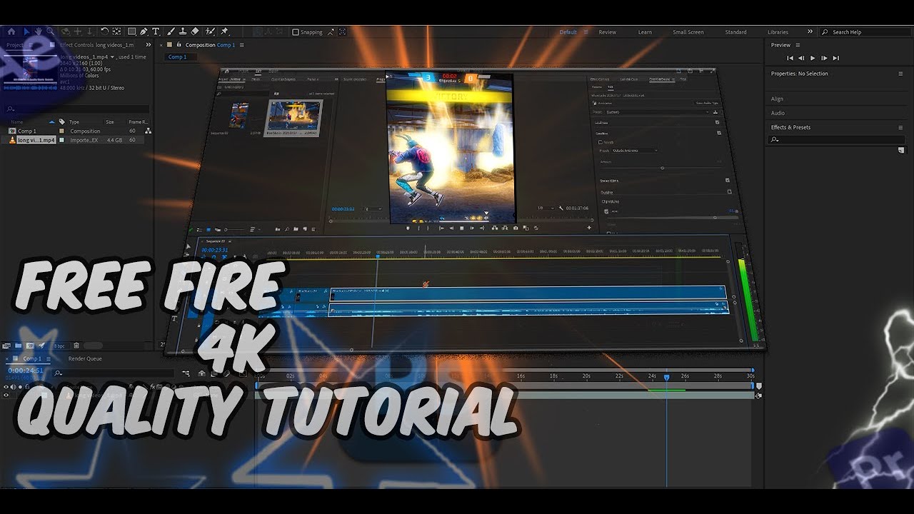Switch to the Review workspace

click(x=607, y=32)
